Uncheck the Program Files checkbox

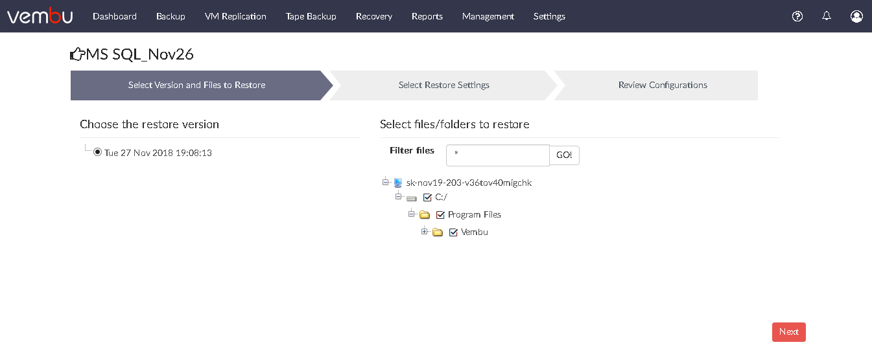[x=440, y=215]
